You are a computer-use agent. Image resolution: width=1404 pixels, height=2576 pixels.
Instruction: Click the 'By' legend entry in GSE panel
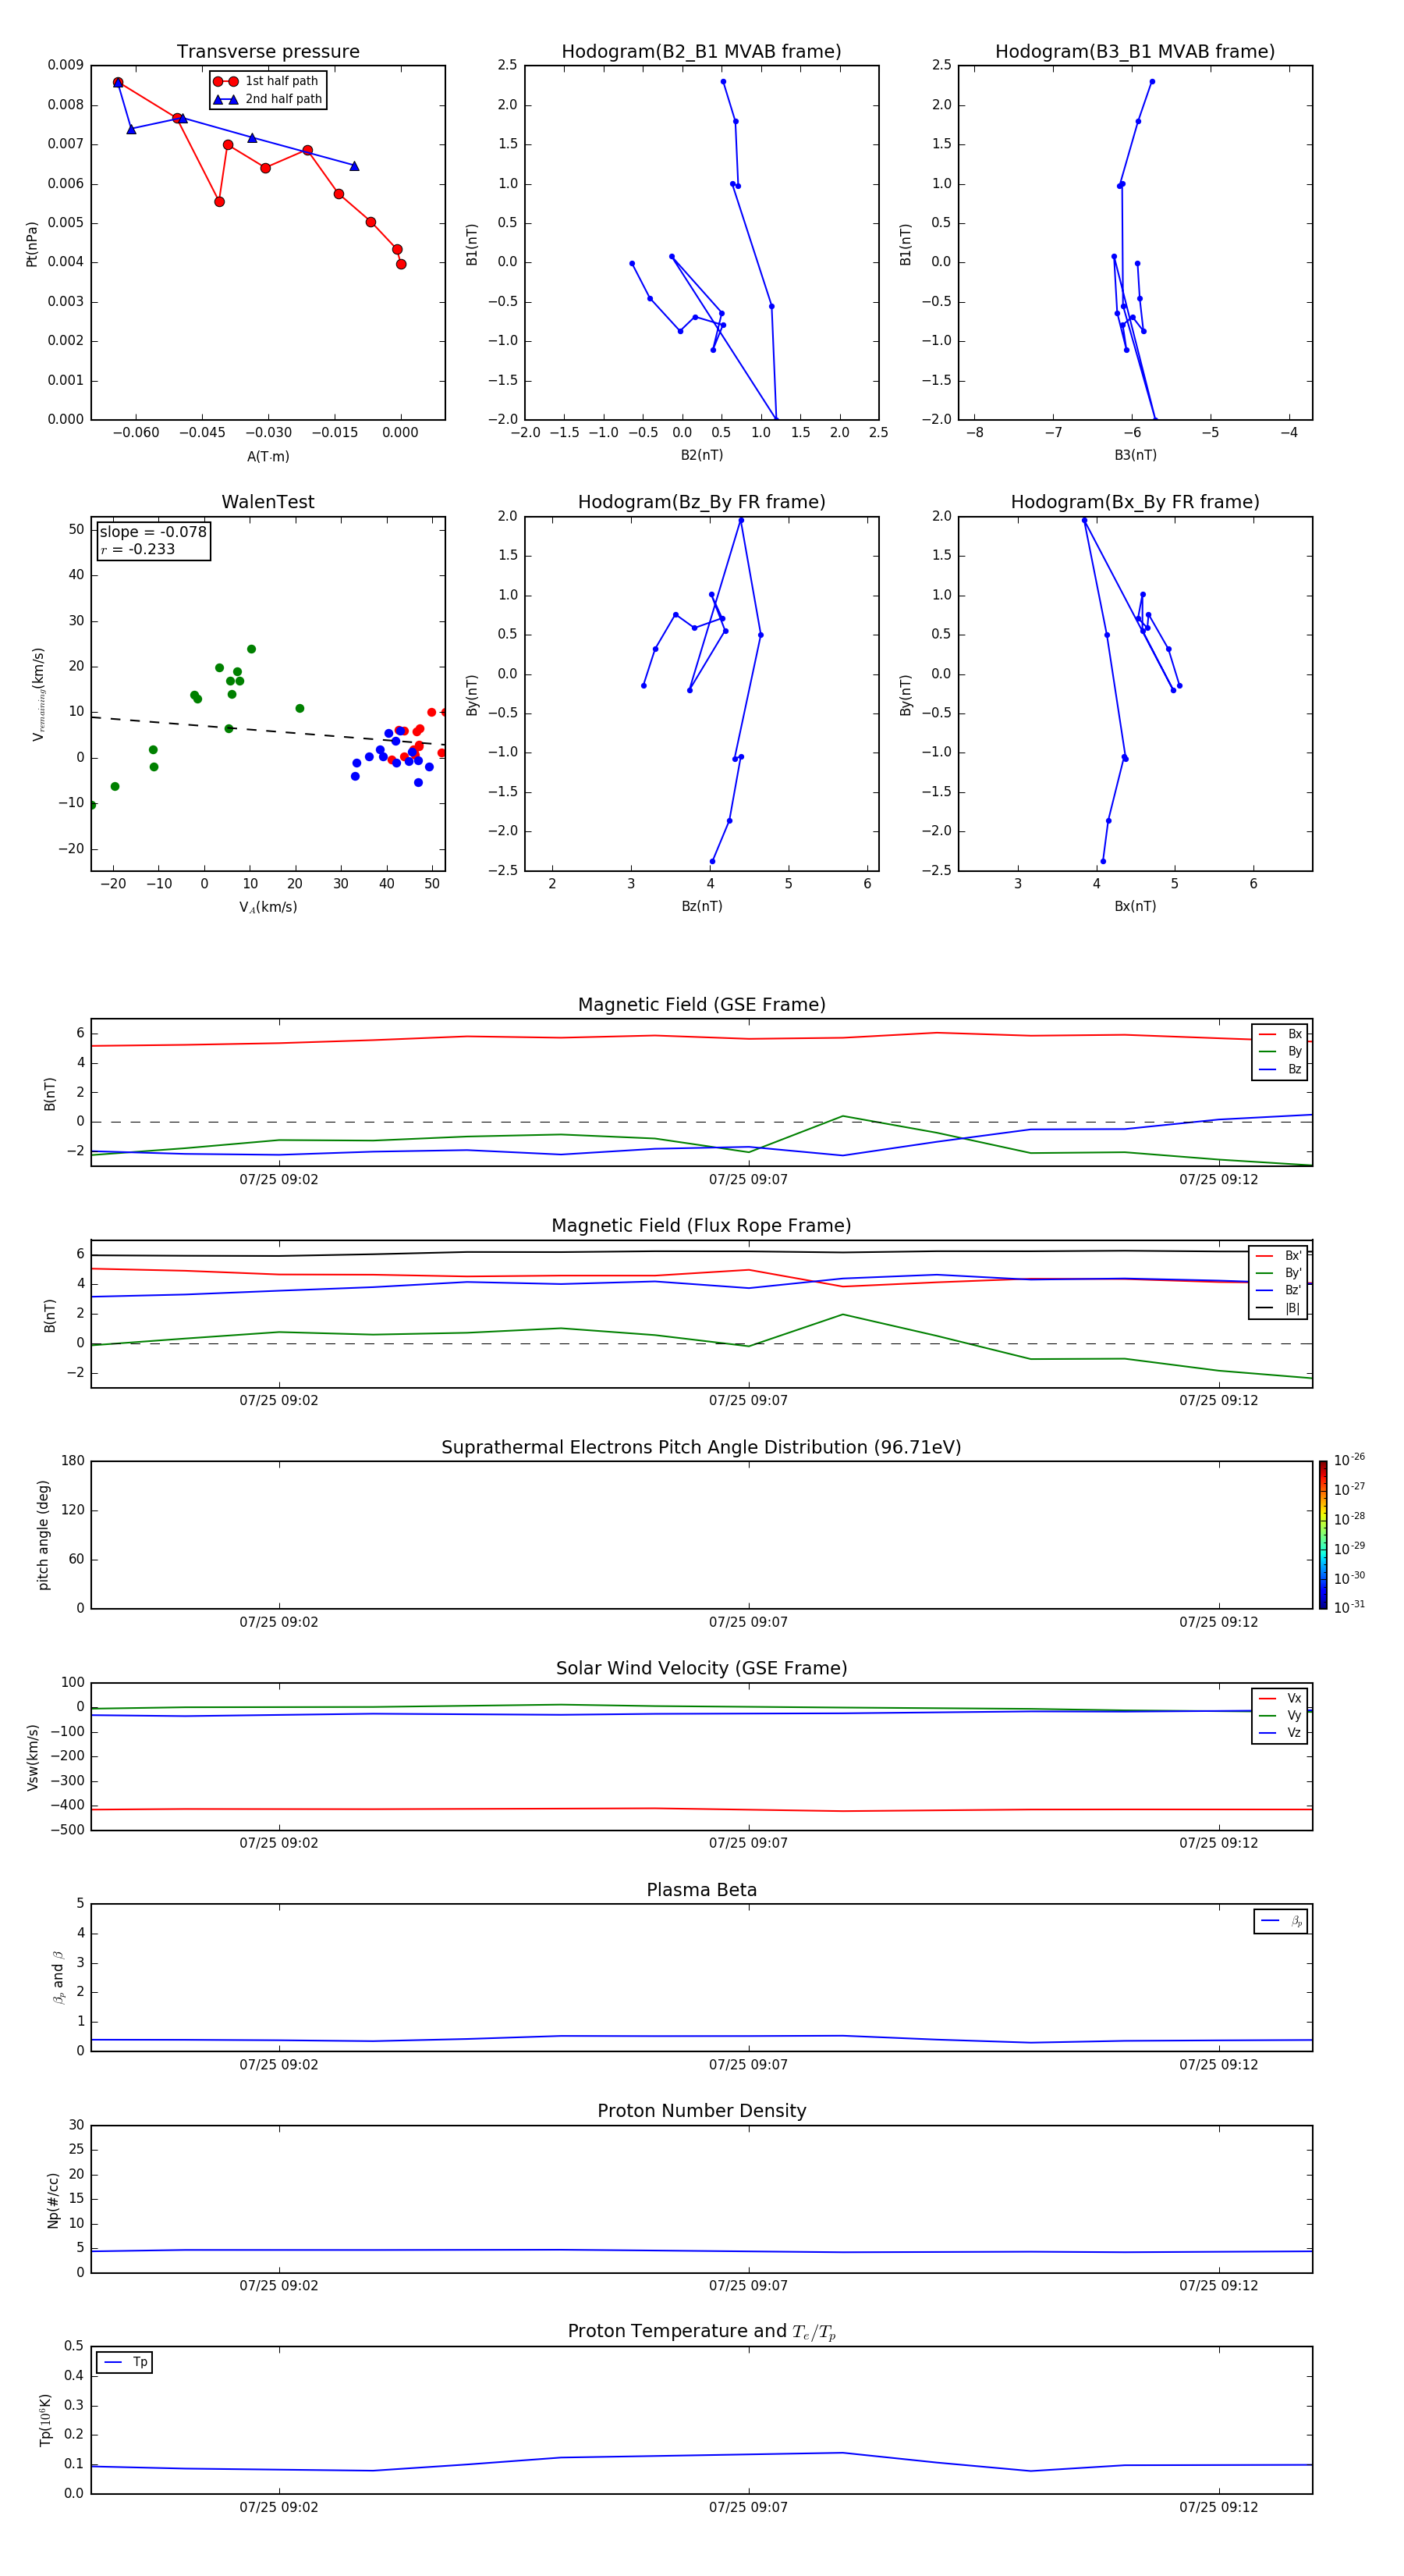[1280, 1051]
